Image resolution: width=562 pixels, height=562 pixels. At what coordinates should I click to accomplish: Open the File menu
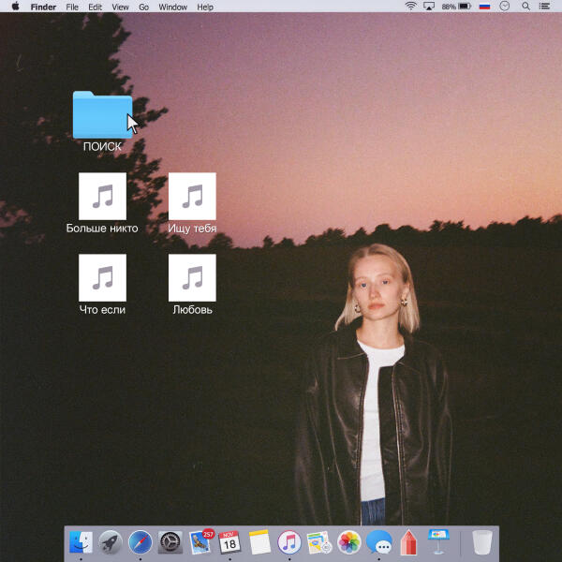(x=72, y=7)
